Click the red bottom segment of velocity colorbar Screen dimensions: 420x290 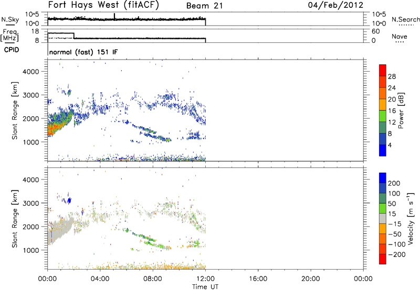click(383, 259)
